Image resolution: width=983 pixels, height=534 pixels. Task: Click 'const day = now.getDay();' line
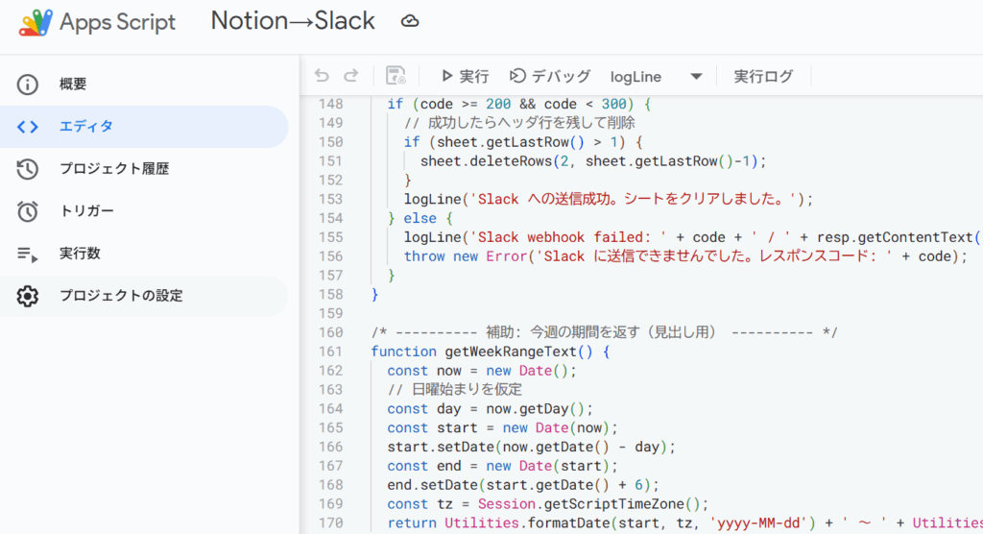490,408
